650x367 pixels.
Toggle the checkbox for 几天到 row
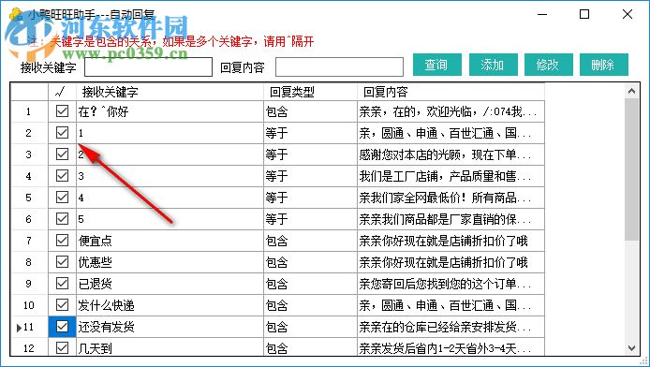point(62,348)
